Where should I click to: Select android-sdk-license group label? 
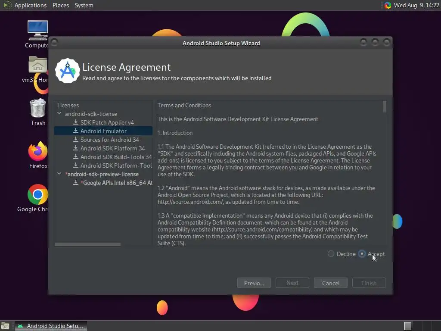91,114
